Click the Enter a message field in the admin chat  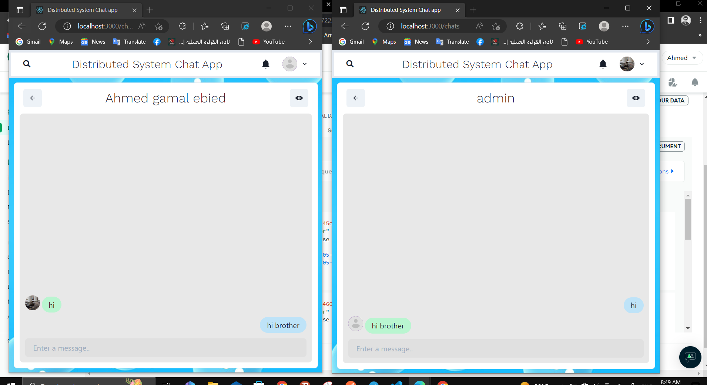[x=496, y=348]
